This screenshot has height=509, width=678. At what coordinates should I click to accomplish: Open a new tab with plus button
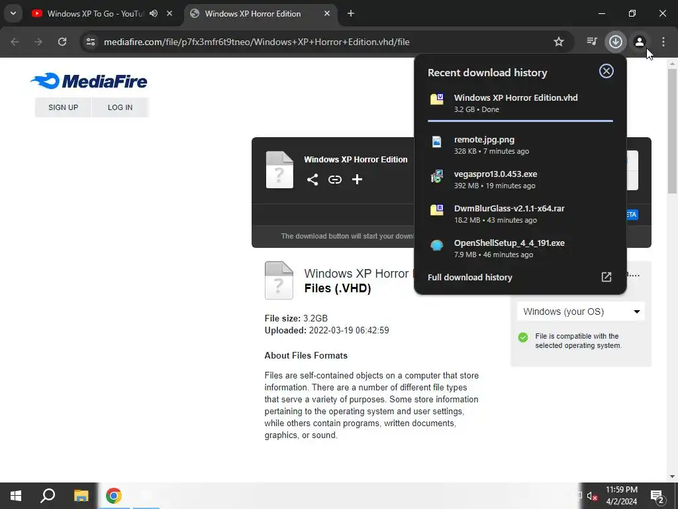(351, 13)
